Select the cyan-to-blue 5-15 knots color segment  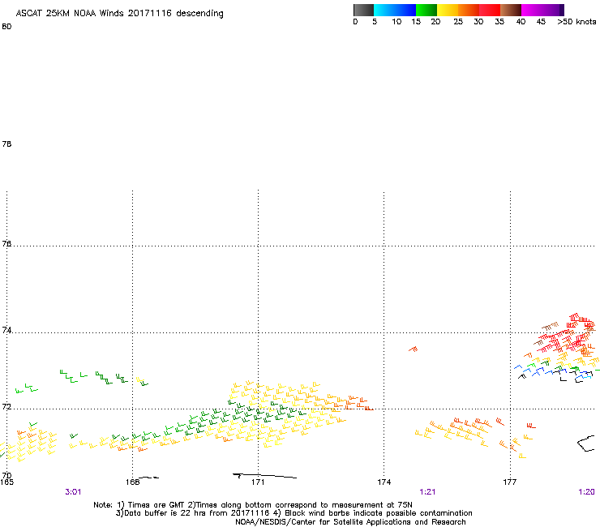click(x=395, y=10)
